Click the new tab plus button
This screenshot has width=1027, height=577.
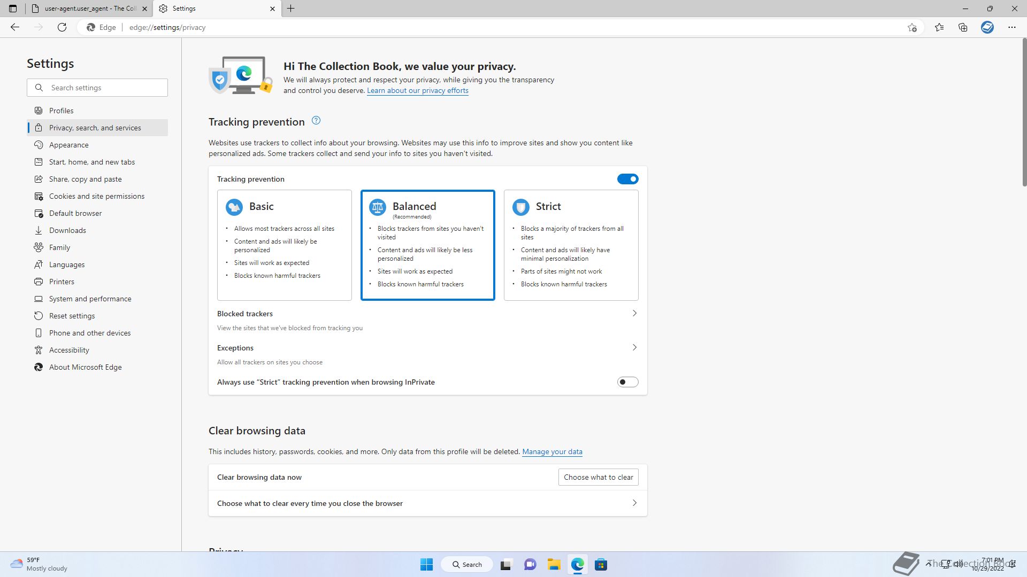291,9
